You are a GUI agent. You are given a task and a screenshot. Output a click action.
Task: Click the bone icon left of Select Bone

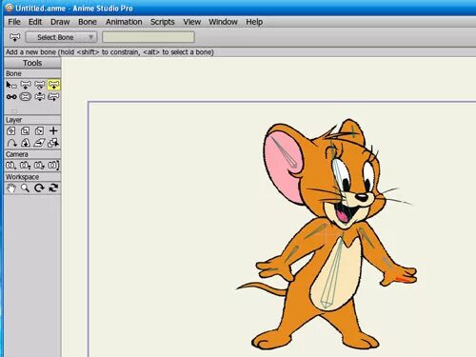[14, 37]
